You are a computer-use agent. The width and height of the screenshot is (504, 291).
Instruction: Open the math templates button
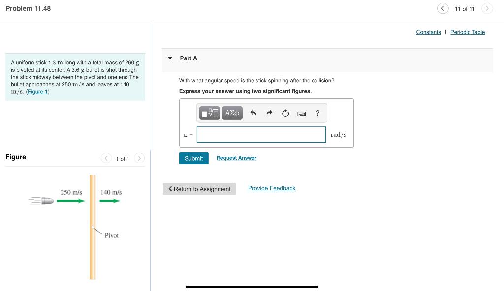[209, 113]
